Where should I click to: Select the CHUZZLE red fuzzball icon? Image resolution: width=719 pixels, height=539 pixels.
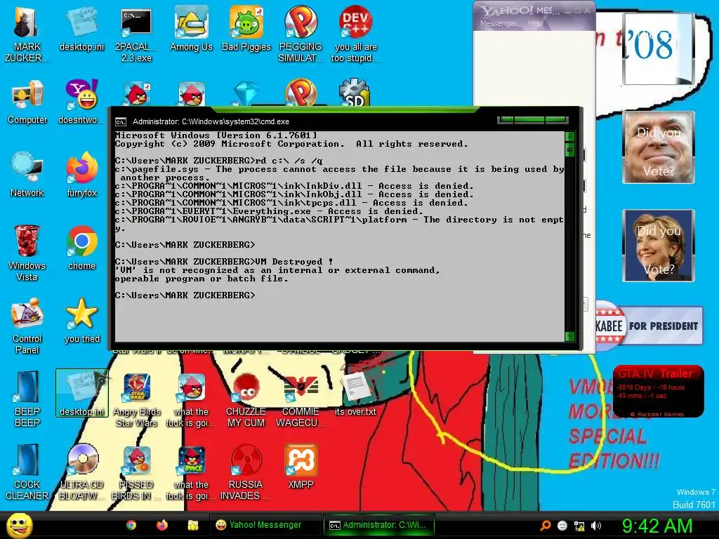tap(246, 399)
